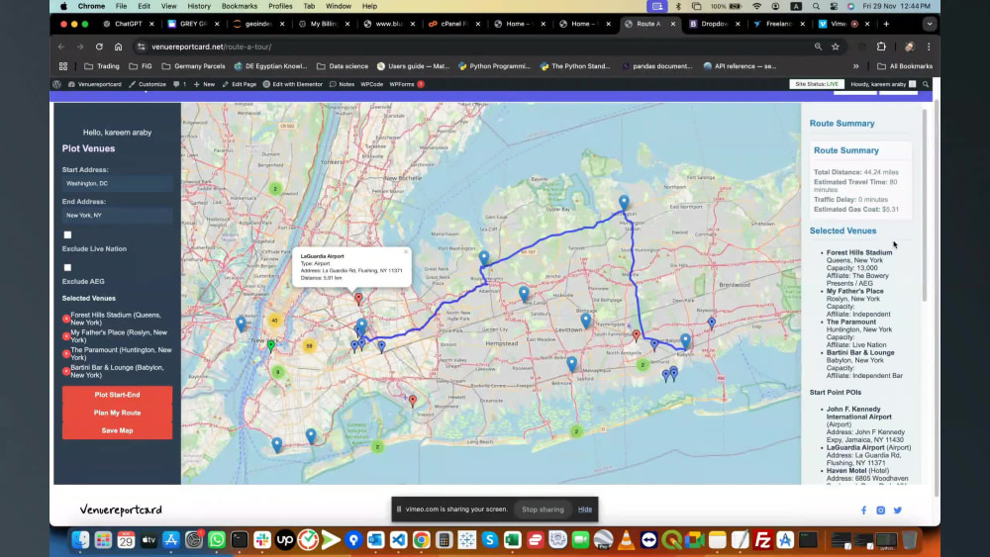Open the Site Status: LIVE indicator

pyautogui.click(x=817, y=84)
